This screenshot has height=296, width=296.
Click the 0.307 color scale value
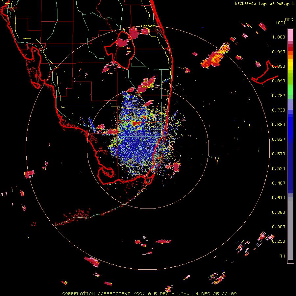coord(279,227)
